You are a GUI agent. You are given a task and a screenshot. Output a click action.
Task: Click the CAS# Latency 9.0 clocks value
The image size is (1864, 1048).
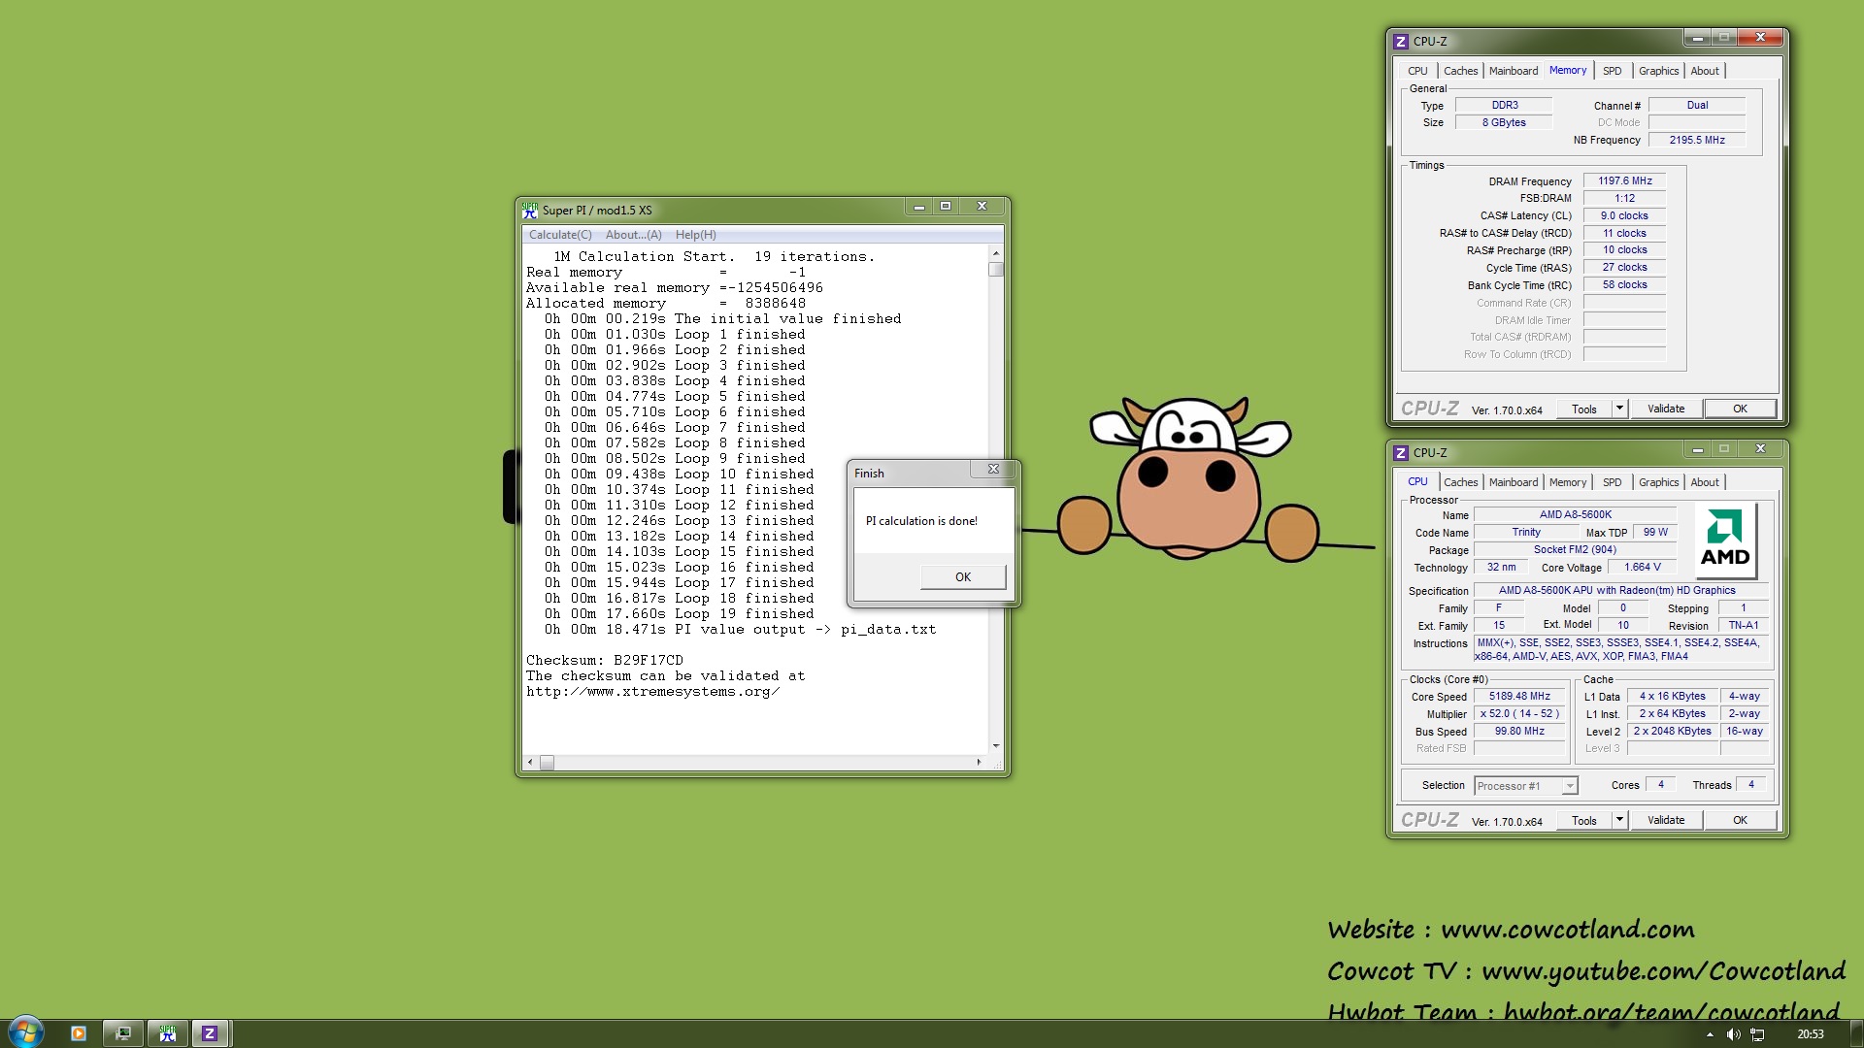(1625, 216)
